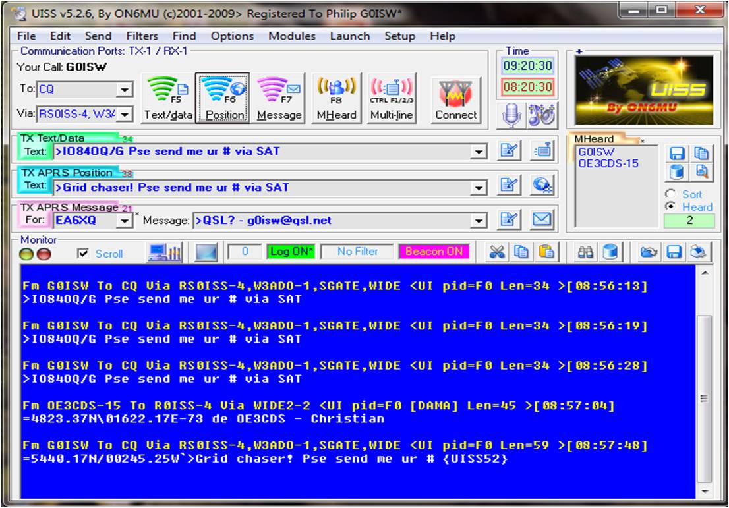This screenshot has height=508, width=729.
Task: Expand the TX Text/Data text dropdown
Action: point(478,152)
